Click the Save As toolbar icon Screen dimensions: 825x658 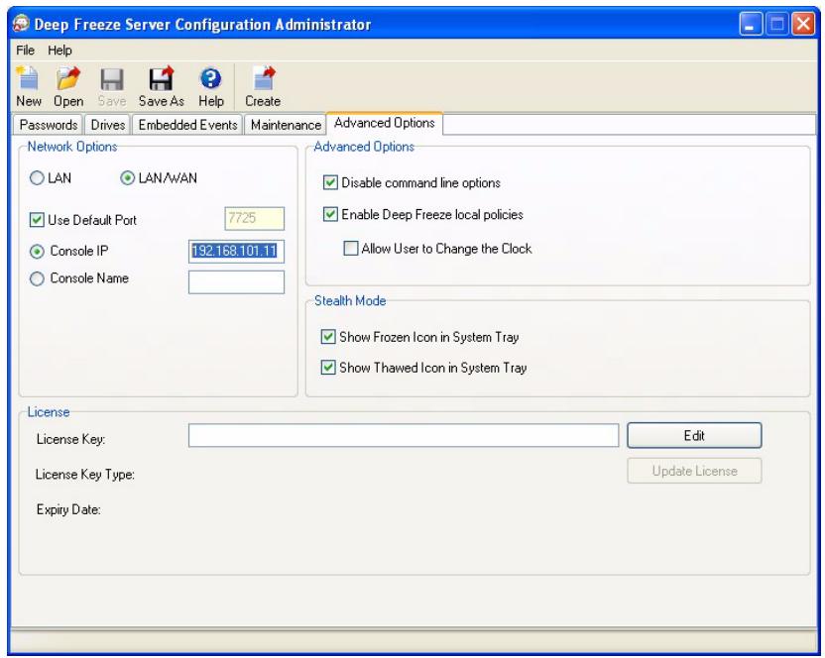tap(161, 87)
